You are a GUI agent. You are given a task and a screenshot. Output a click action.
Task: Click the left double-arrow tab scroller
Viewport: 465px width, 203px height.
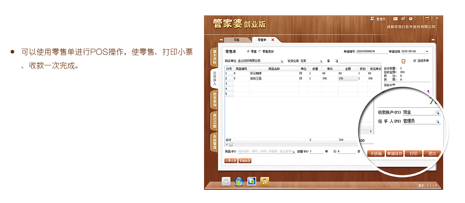221,40
